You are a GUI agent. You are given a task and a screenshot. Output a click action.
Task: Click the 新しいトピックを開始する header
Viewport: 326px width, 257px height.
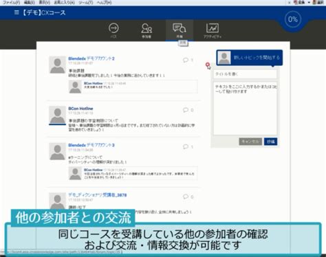(x=250, y=58)
